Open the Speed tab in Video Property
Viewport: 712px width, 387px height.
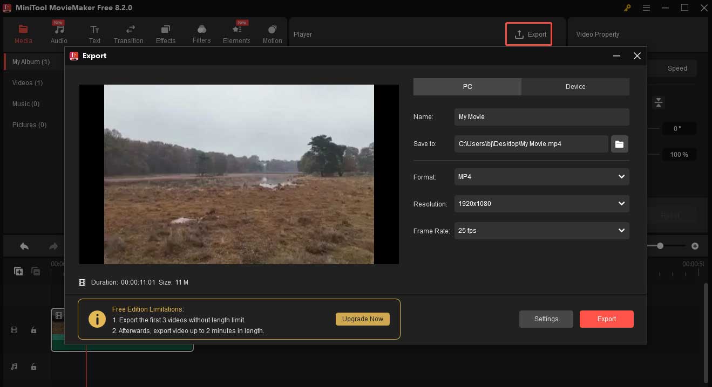point(677,68)
